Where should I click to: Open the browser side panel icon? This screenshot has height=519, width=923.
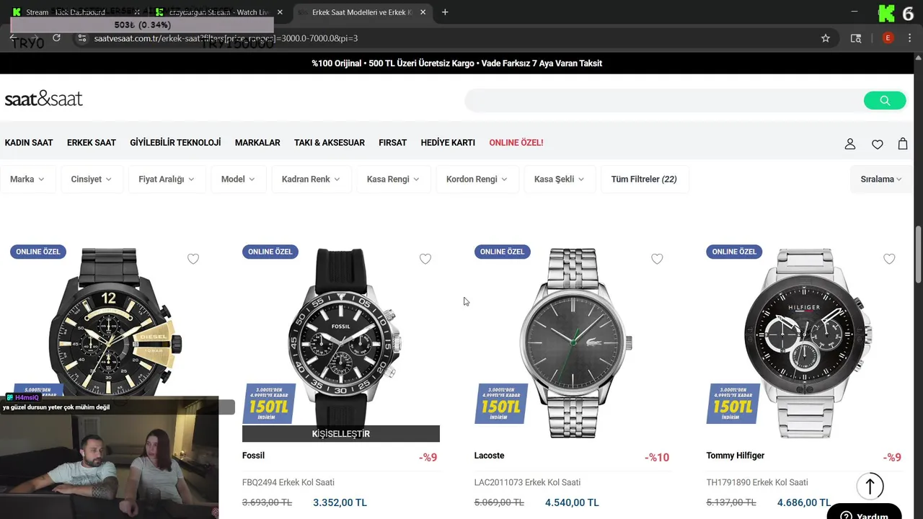click(856, 38)
